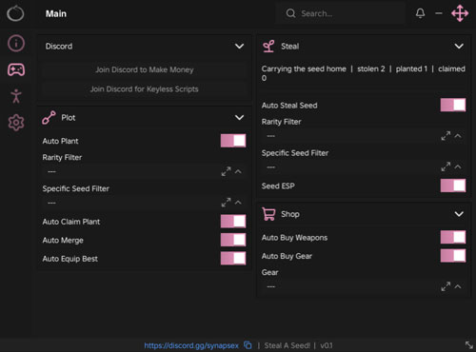Screen dimensions: 476x352
Task: Open Steal Specific Seed Filter dropdown caret
Action: click(458, 166)
